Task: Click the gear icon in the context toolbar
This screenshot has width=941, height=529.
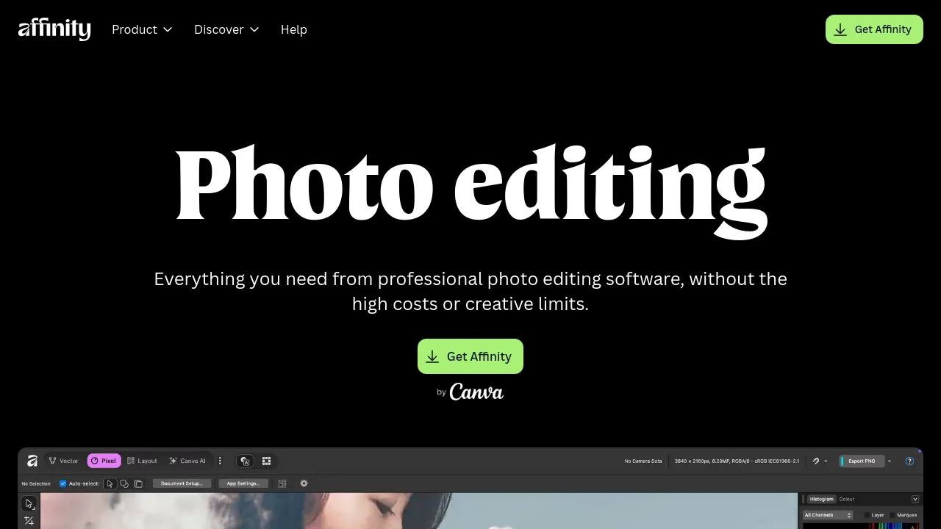Action: (304, 483)
